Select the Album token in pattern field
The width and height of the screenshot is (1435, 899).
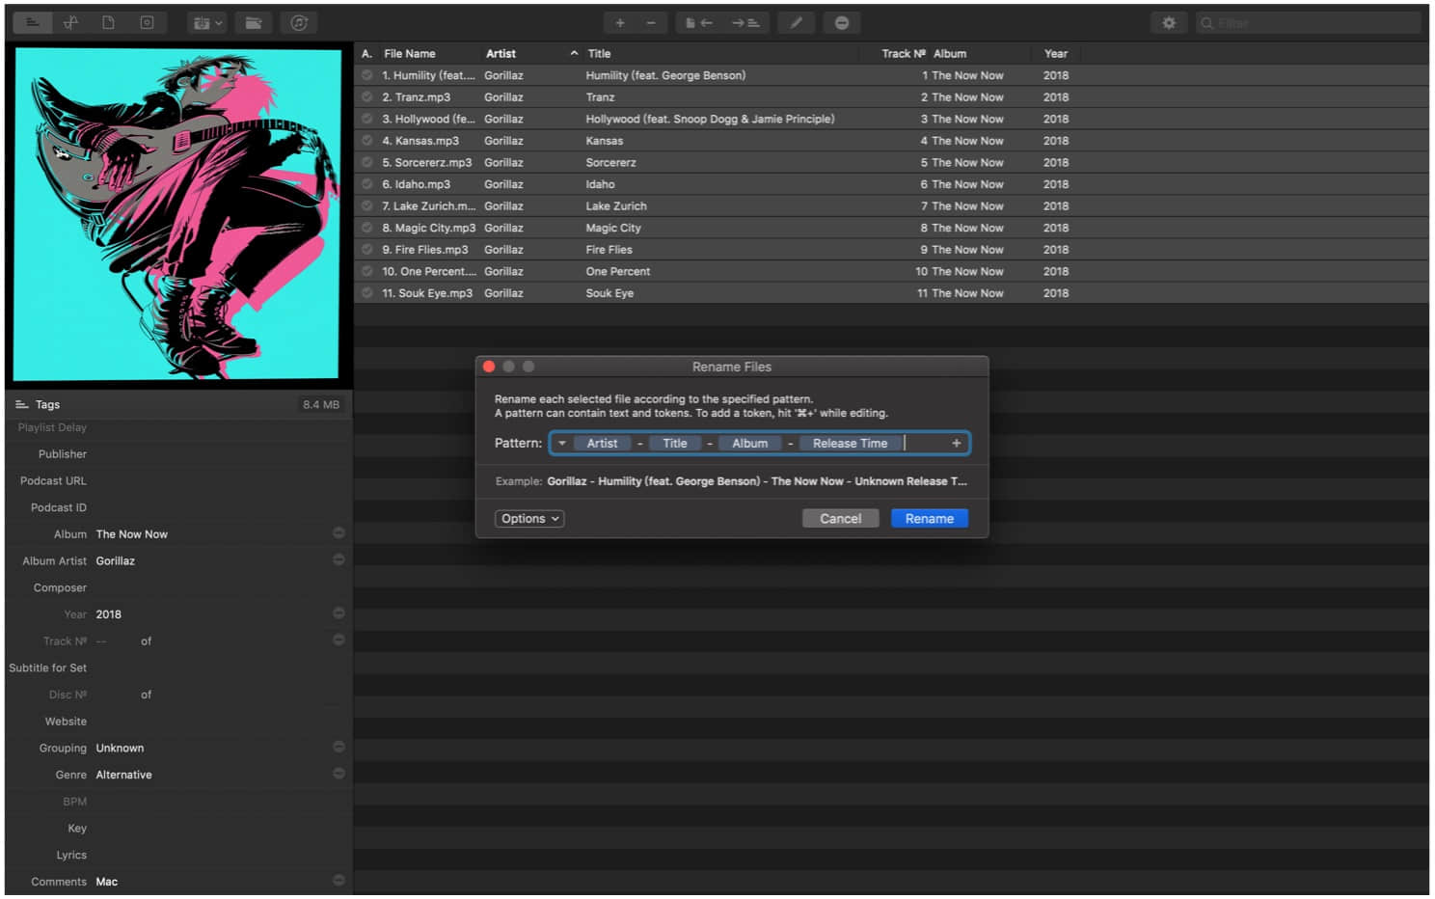pyautogui.click(x=750, y=444)
